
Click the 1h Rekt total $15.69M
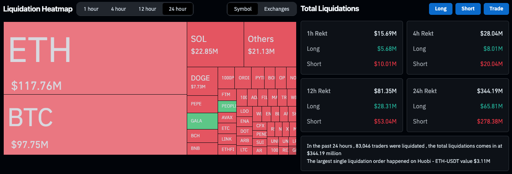click(x=385, y=33)
